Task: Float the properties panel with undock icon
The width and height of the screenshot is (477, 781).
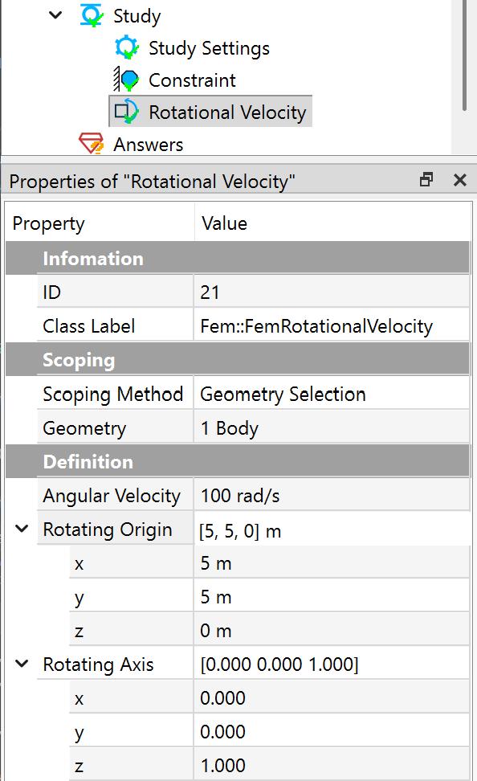Action: click(x=426, y=179)
